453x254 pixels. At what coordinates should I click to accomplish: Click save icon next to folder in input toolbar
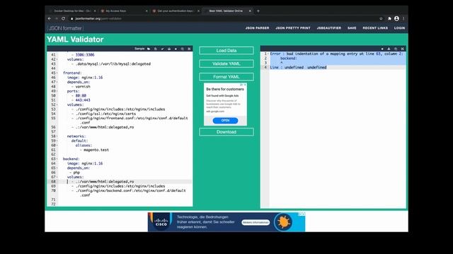click(x=156, y=49)
